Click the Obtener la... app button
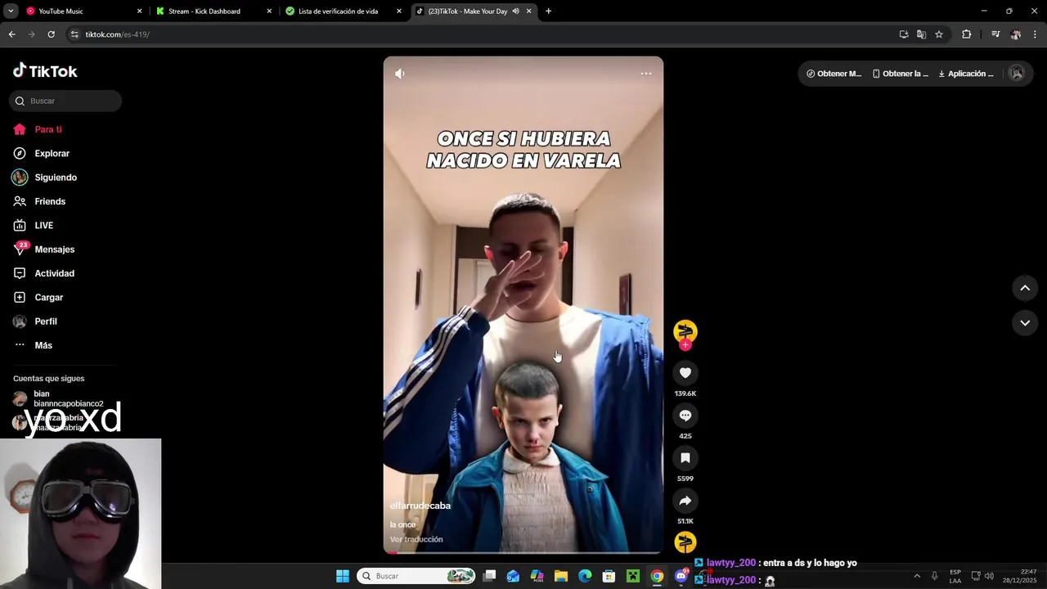The height and width of the screenshot is (589, 1047). pos(900,74)
